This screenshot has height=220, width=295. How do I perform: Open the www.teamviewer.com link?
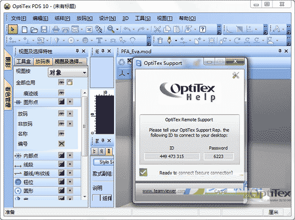pos(164,191)
